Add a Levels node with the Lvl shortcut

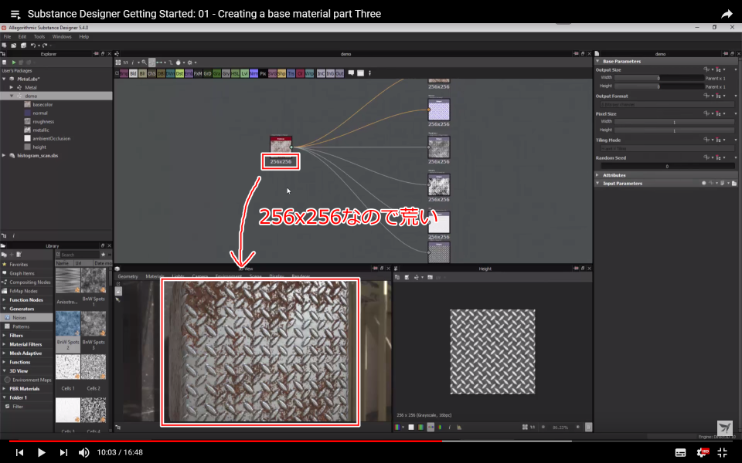(x=245, y=73)
